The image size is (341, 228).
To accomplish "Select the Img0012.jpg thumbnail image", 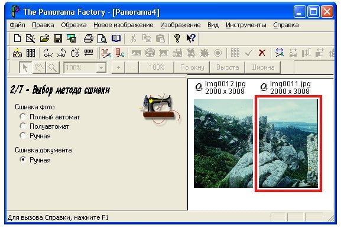I will [223, 144].
